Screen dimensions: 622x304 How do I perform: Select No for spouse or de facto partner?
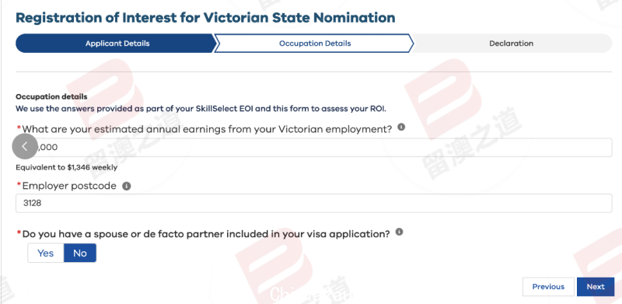pos(80,253)
